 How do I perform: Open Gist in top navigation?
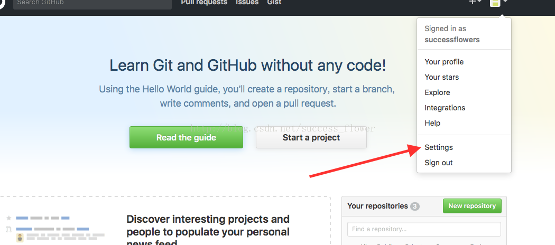274,2
